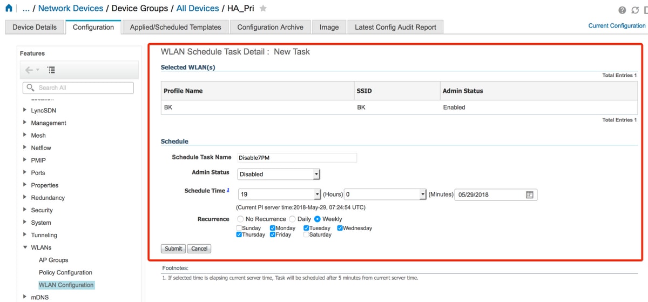Screen dimensions: 648x302
Task: Check the Saturday checkbox
Action: coord(306,234)
